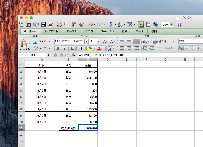Open the zoom percentage dropdown
Screen dimensions: 203x147
pos(171,24)
